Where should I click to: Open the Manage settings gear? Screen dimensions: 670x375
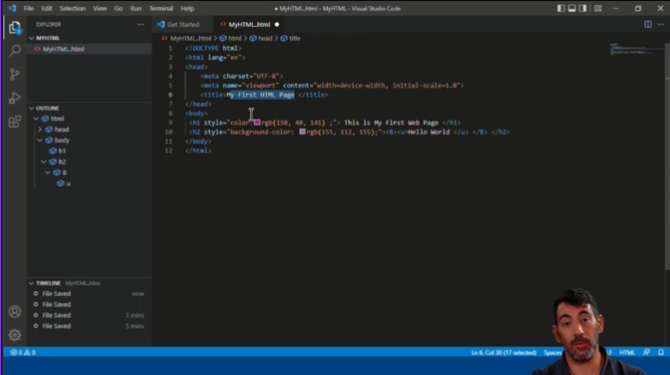15,334
